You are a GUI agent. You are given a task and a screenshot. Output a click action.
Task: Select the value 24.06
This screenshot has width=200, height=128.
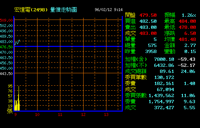click(x=188, y=71)
